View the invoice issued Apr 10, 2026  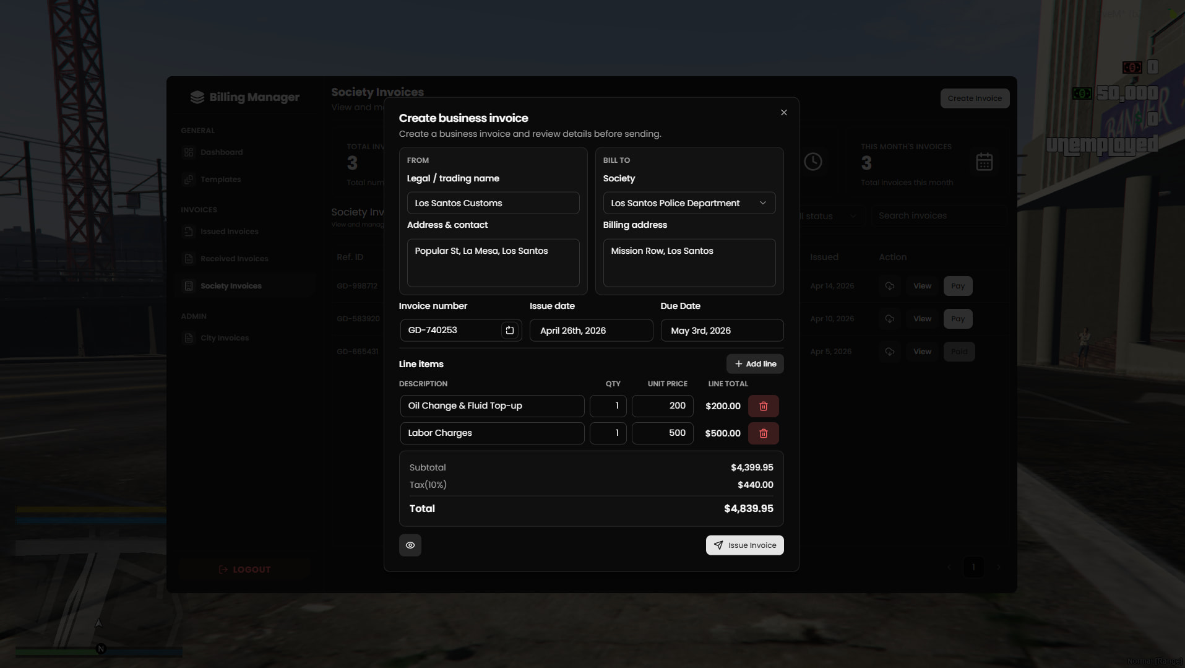tap(922, 319)
